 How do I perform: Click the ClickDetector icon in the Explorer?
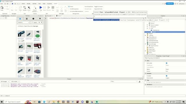pyautogui.click(x=151, y=30)
